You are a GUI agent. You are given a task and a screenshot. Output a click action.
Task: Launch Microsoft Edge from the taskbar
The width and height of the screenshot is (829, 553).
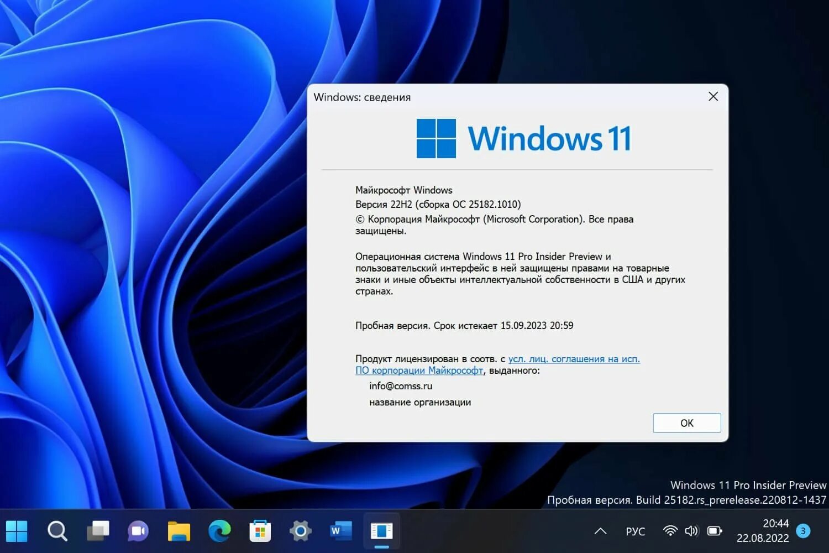click(x=219, y=531)
